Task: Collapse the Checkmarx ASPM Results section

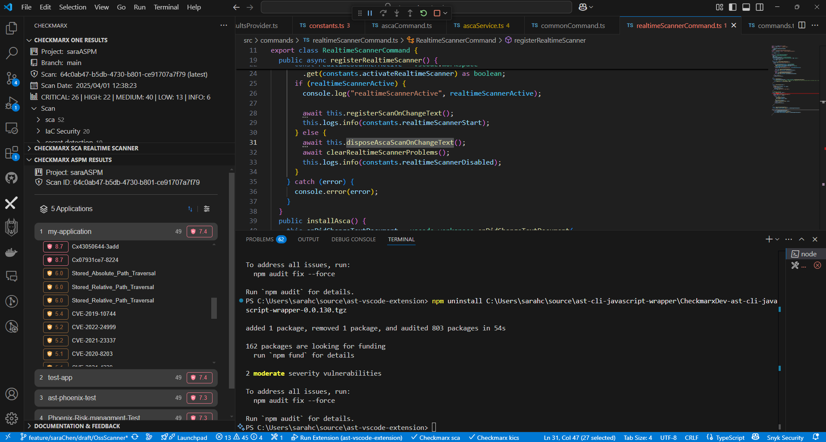Action: (x=72, y=160)
